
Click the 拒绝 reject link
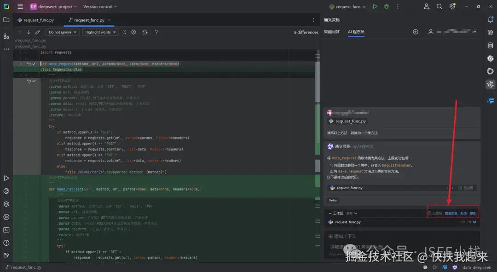tap(463, 214)
